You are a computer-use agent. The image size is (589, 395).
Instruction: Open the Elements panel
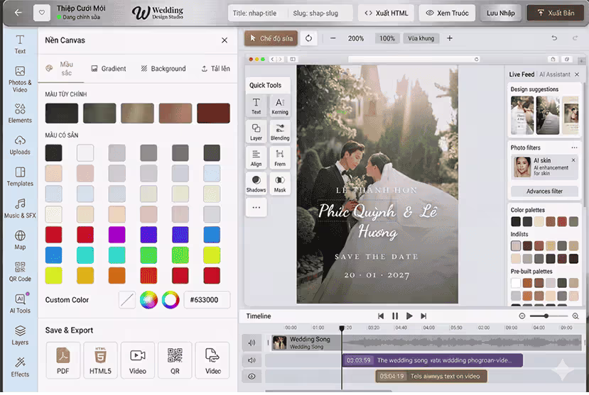pos(20,113)
